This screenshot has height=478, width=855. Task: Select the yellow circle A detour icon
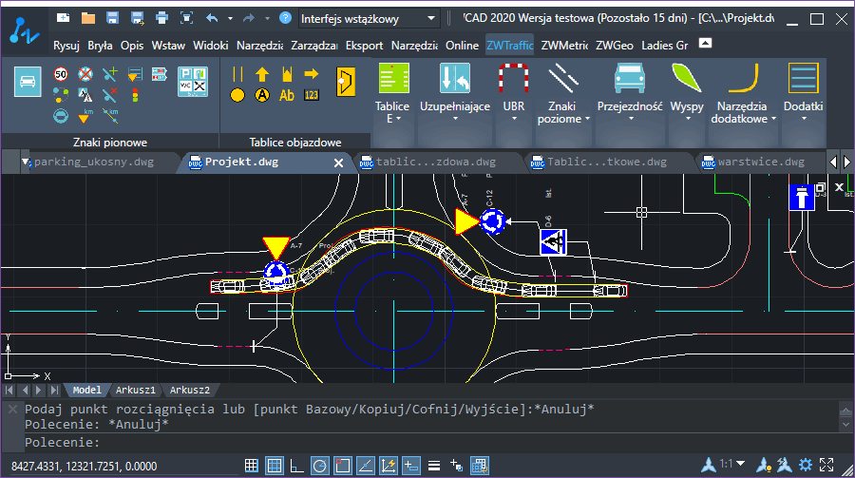262,95
